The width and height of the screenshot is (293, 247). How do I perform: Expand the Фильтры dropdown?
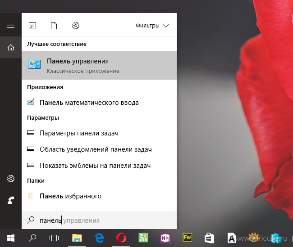(152, 26)
